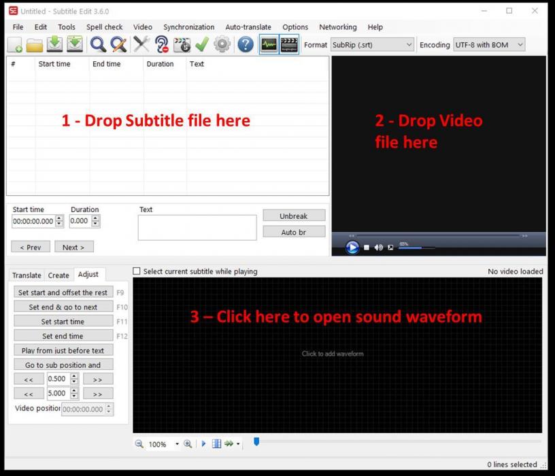This screenshot has height=476, width=555.
Task: Open Visual sync icon in toolbar
Action: click(182, 45)
